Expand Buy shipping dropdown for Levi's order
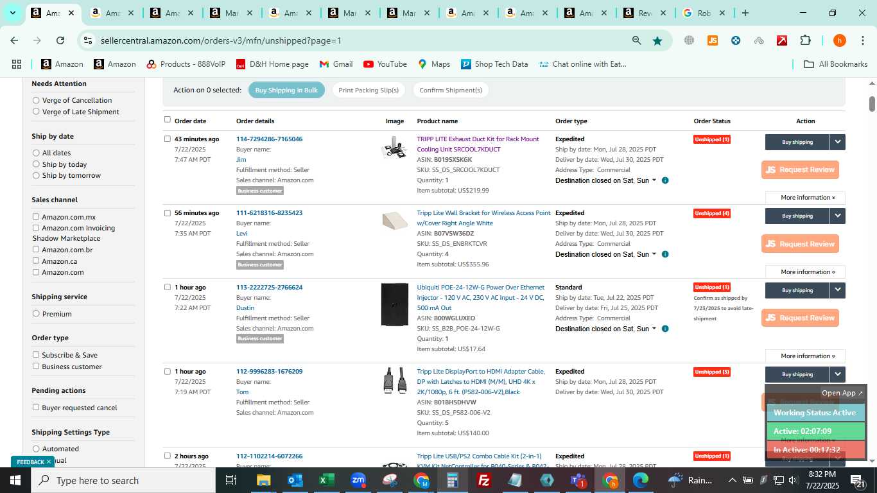This screenshot has height=493, width=877. (x=837, y=216)
